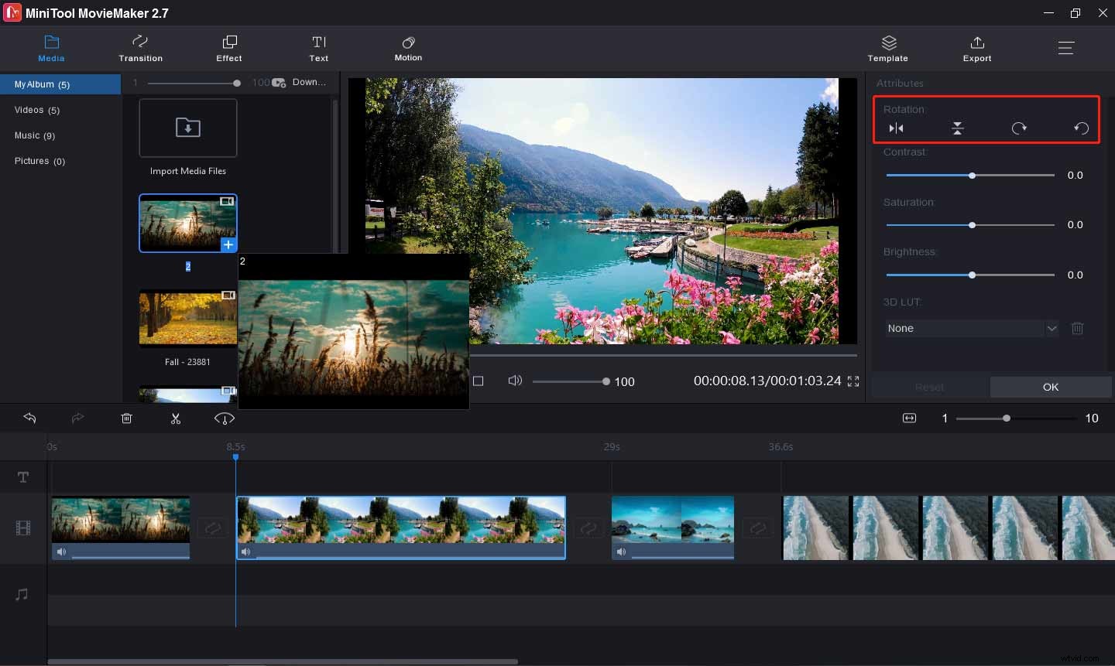This screenshot has height=666, width=1115.
Task: Expand the Music (9) library section
Action: 34,135
